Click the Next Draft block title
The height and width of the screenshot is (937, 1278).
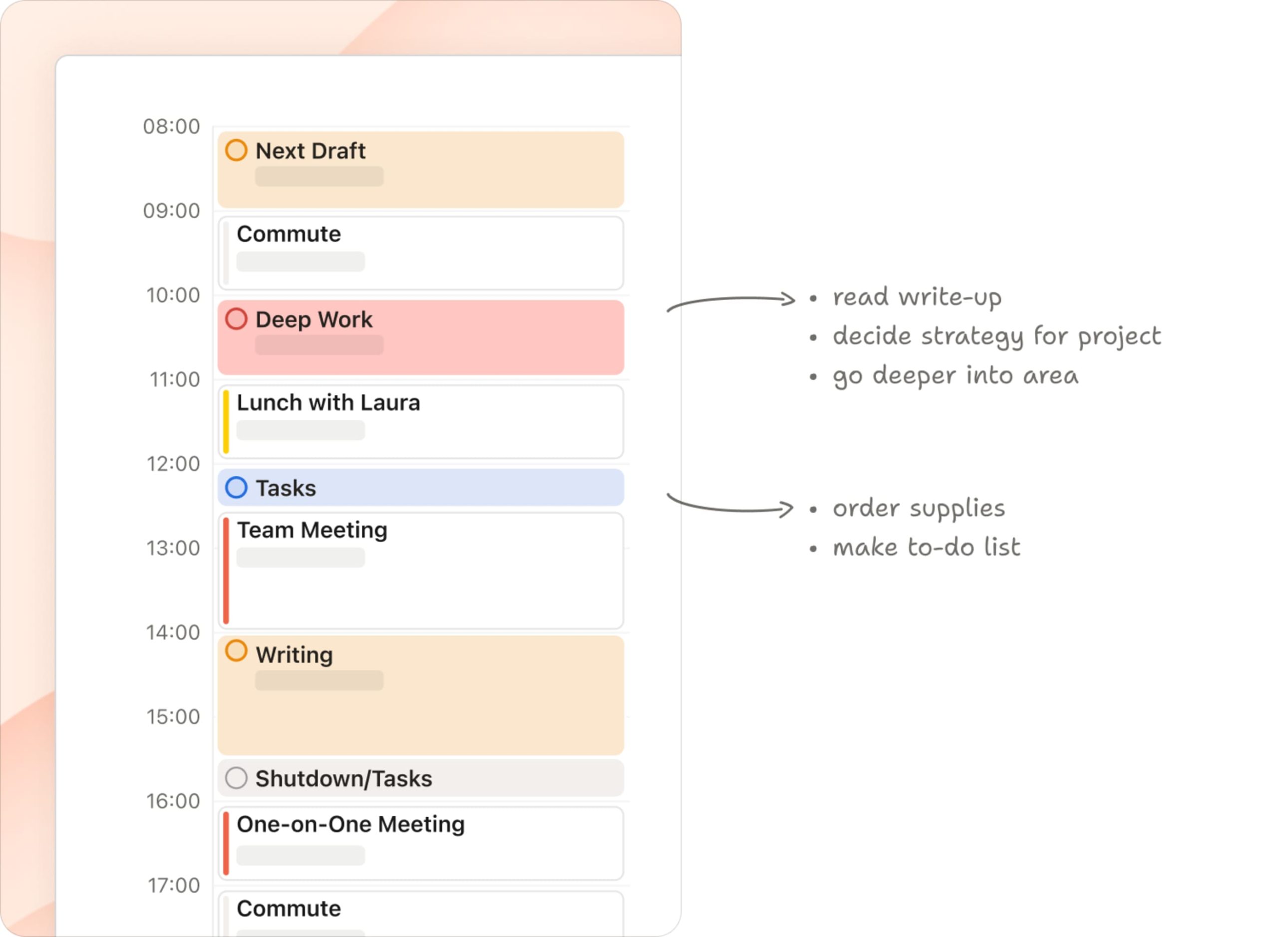311,151
